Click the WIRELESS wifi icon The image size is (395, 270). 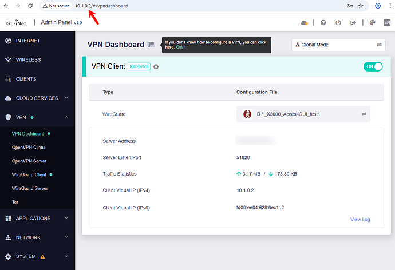coord(8,60)
